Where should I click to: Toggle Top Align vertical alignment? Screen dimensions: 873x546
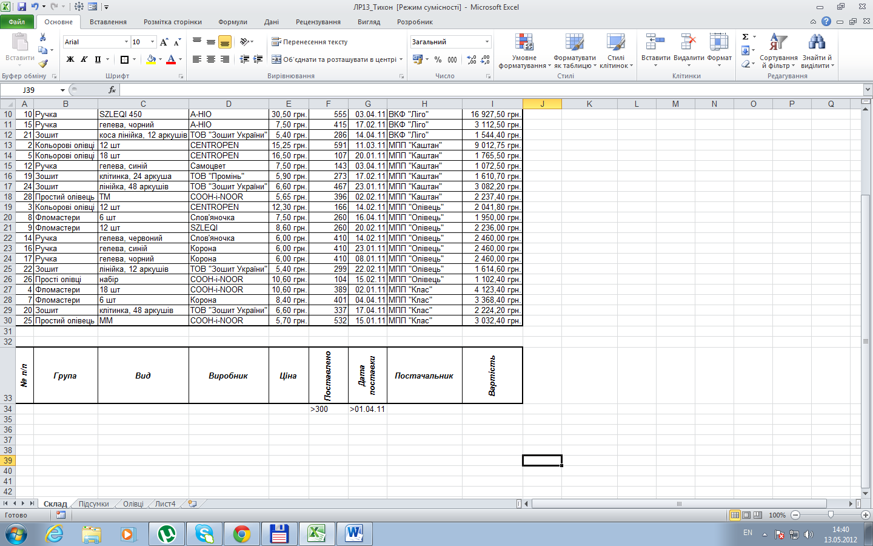[197, 42]
